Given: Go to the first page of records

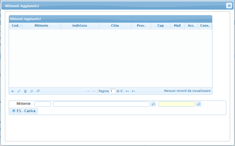Looking at the screenshot, I should coord(88,91).
